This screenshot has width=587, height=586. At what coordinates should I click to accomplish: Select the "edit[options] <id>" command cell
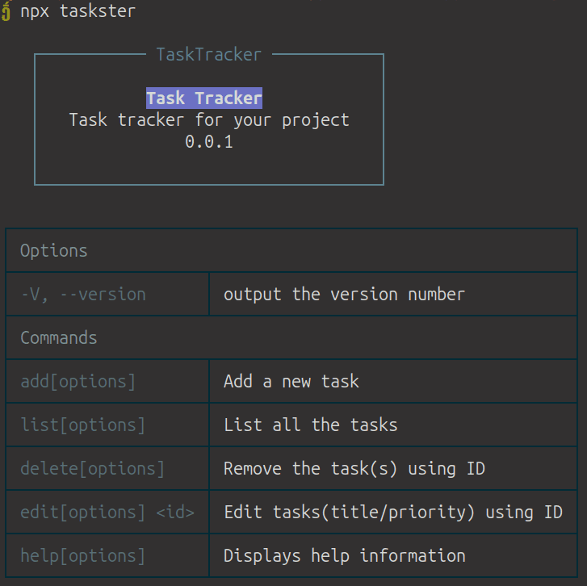(x=107, y=513)
